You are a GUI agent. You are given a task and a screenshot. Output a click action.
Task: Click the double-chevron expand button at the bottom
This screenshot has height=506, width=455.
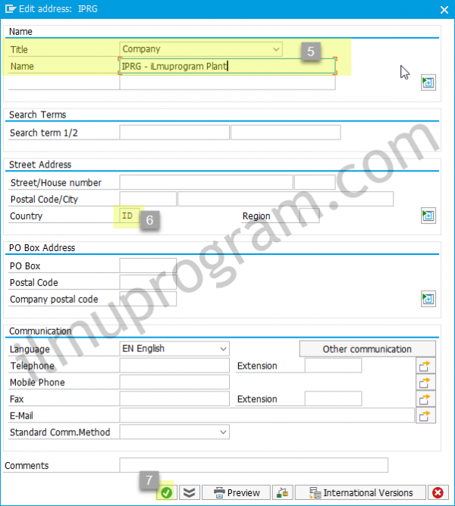point(190,493)
